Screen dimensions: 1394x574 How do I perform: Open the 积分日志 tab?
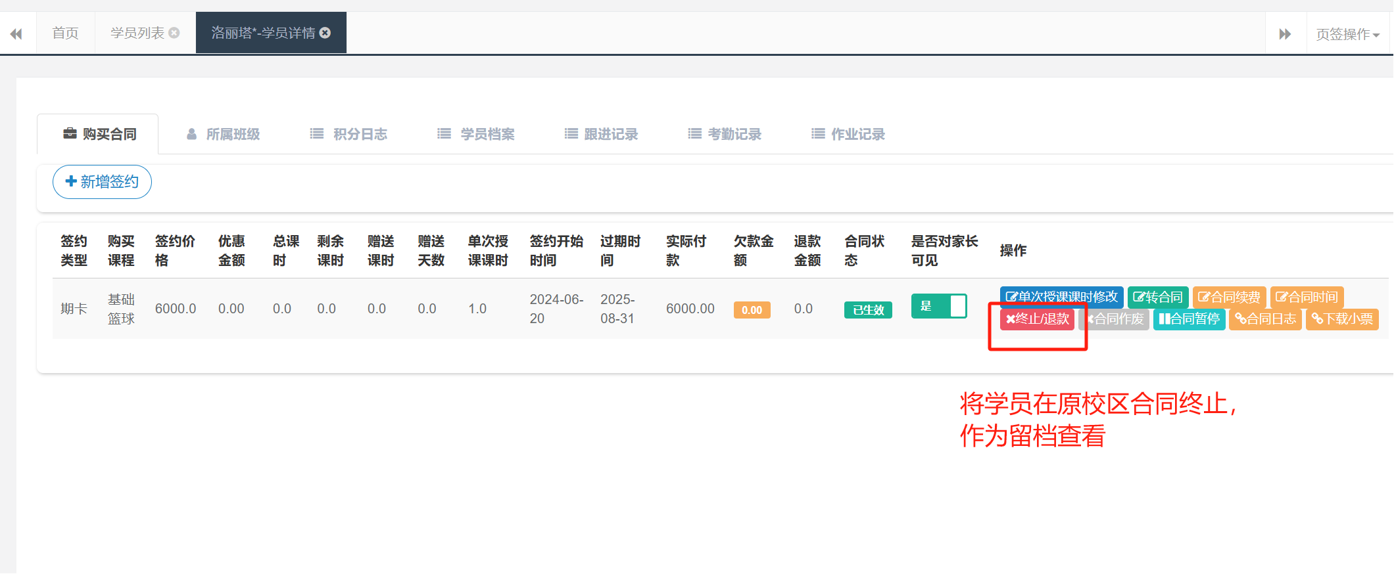(349, 134)
